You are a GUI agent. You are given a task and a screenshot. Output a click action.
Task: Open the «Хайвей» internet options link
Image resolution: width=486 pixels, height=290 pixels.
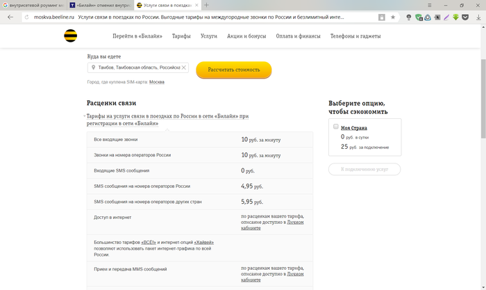click(203, 241)
